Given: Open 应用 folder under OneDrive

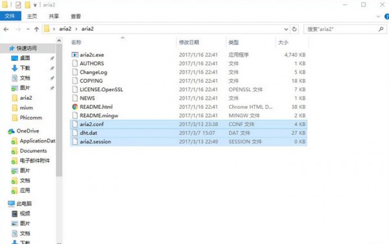Looking at the screenshot, I should tap(25, 190).
